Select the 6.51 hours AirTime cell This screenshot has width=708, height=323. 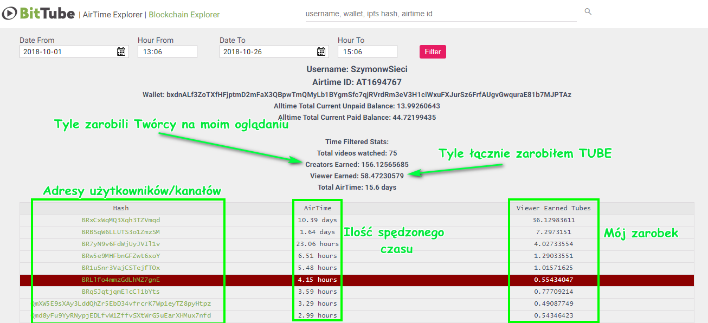(317, 256)
